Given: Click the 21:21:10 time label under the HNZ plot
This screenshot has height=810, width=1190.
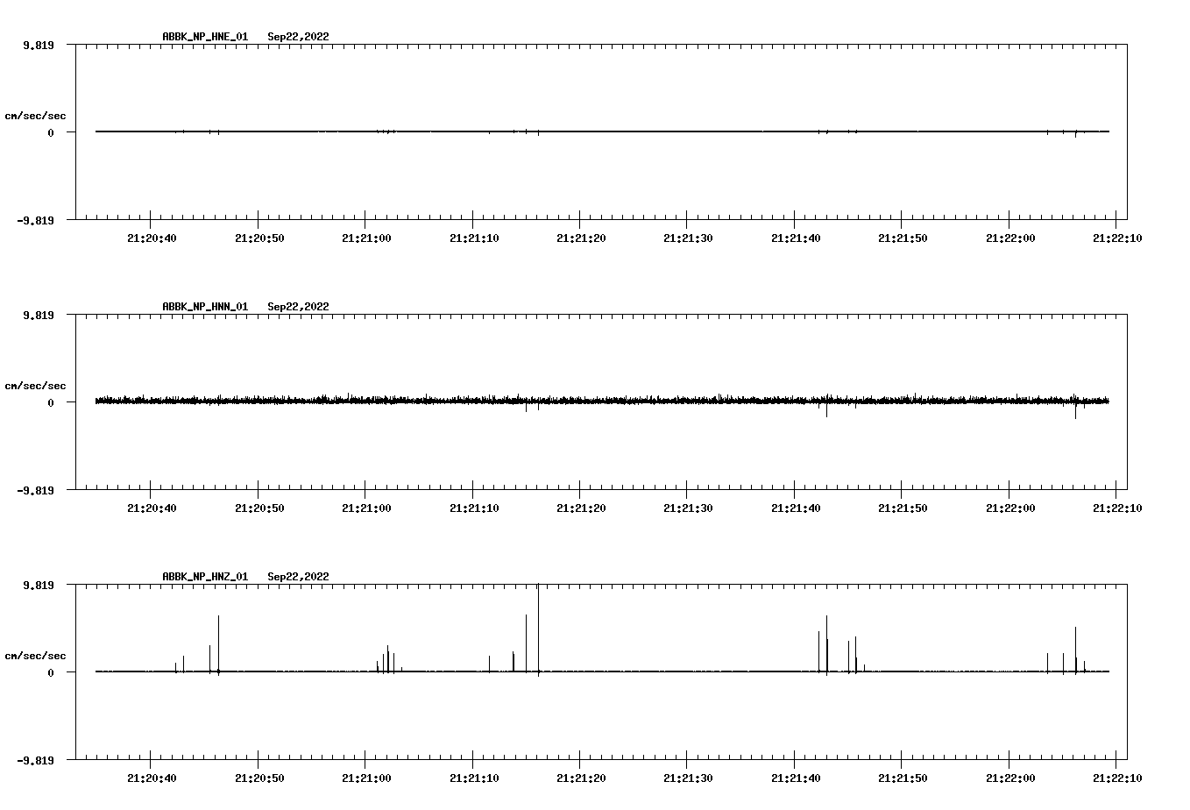Looking at the screenshot, I should 474,778.
